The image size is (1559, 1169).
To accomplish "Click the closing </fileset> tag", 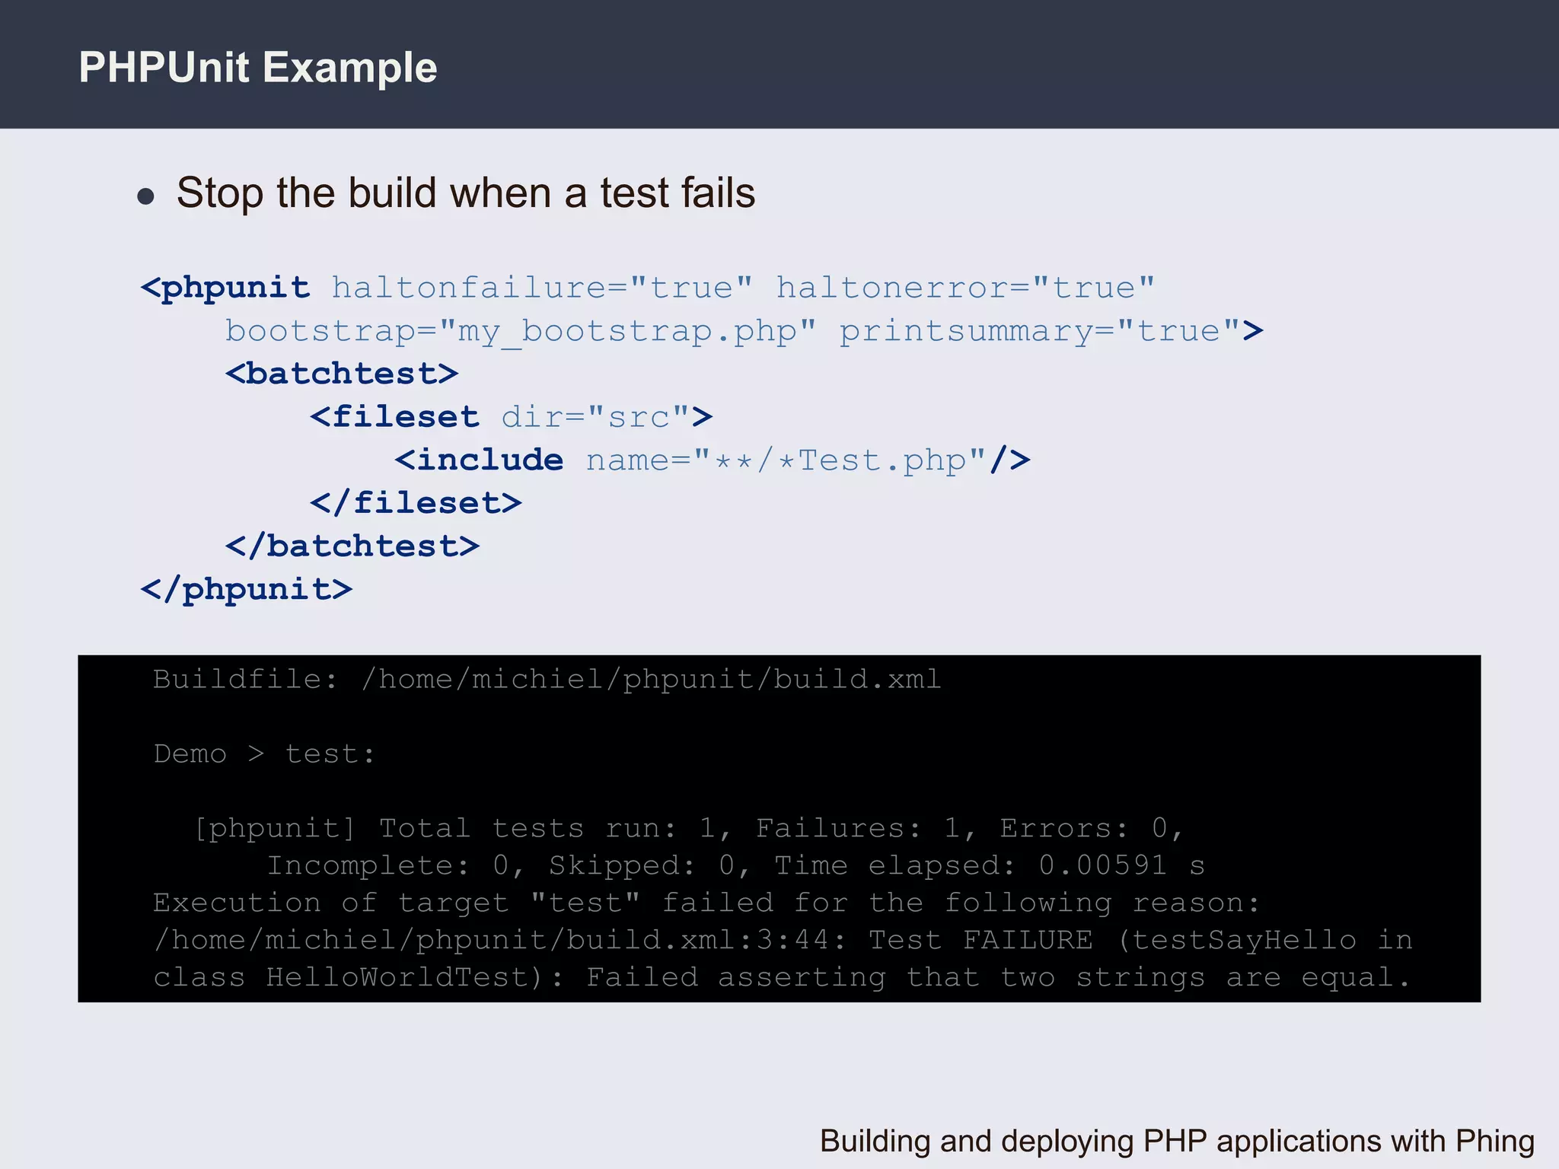I will (416, 503).
